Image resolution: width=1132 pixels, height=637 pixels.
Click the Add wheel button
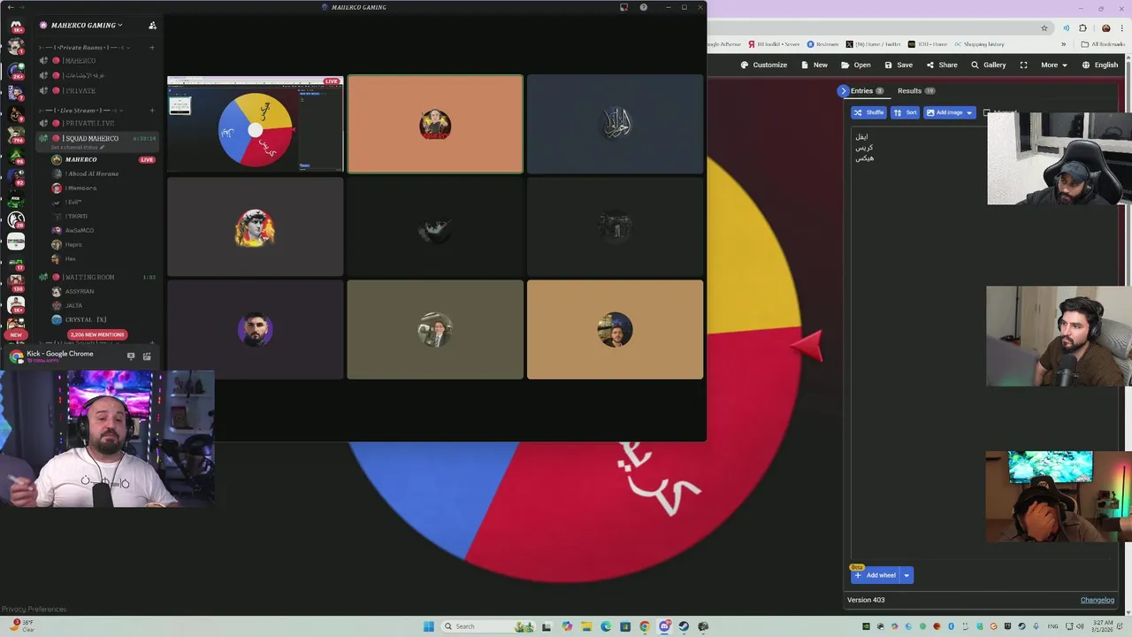click(875, 575)
